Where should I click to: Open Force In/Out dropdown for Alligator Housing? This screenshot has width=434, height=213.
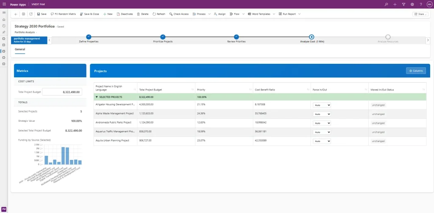[x=322, y=104]
